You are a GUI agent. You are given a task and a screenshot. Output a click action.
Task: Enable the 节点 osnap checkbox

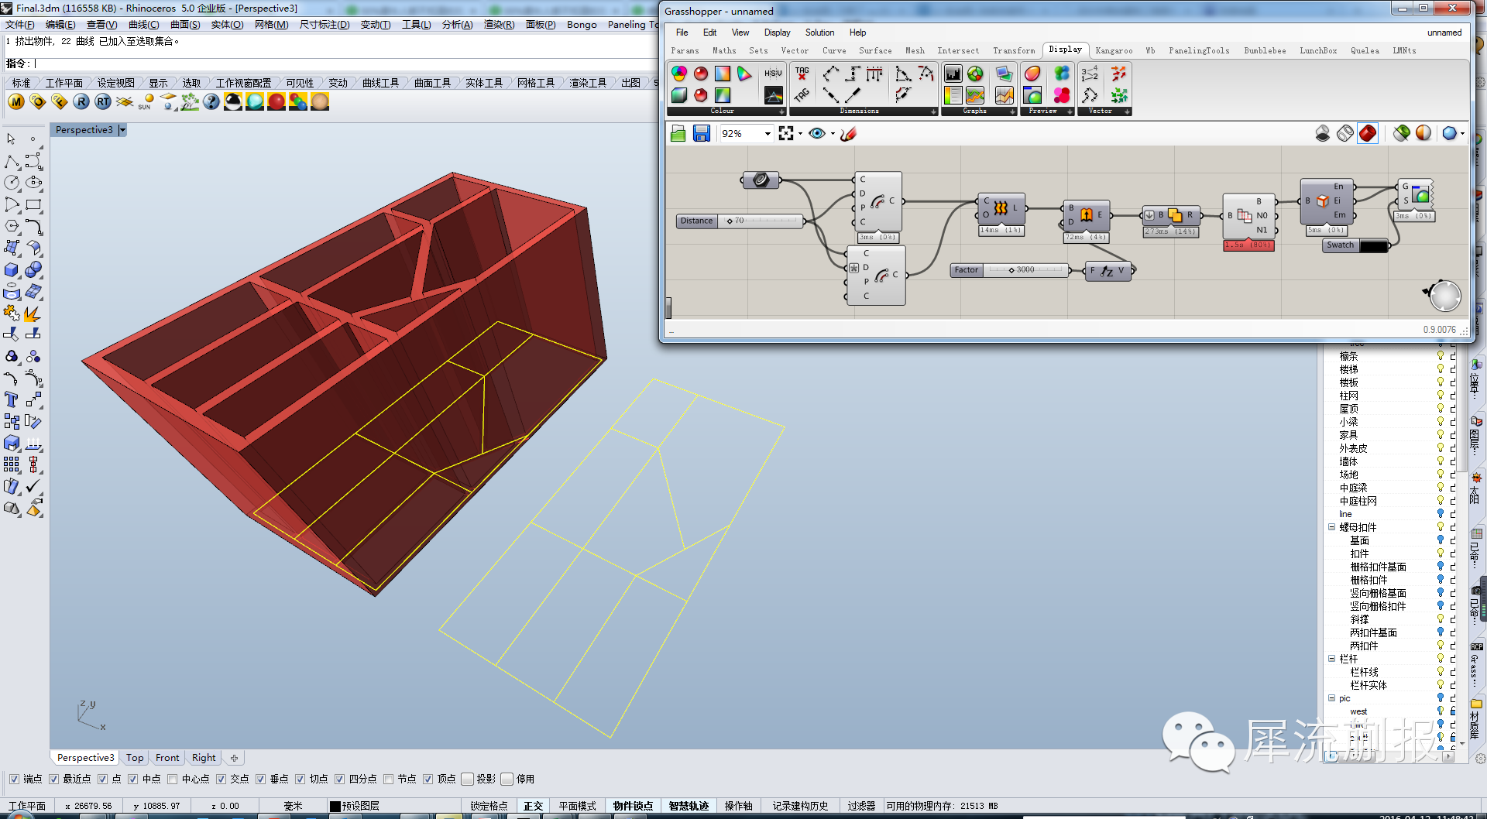389,779
